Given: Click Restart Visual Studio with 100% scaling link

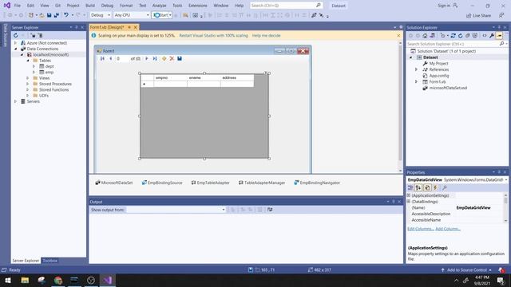Looking at the screenshot, I should (x=213, y=35).
